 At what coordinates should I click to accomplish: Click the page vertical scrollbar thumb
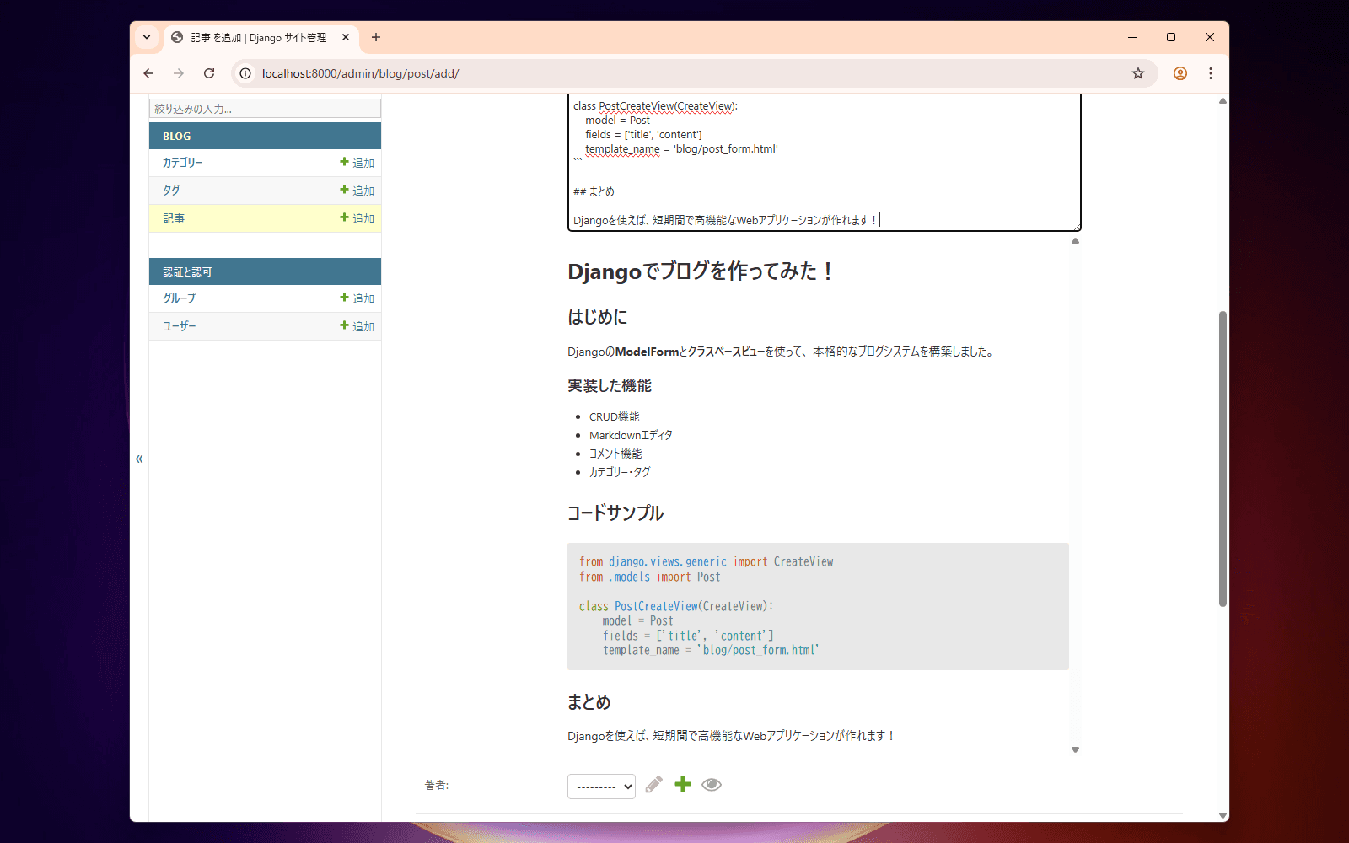(1223, 459)
